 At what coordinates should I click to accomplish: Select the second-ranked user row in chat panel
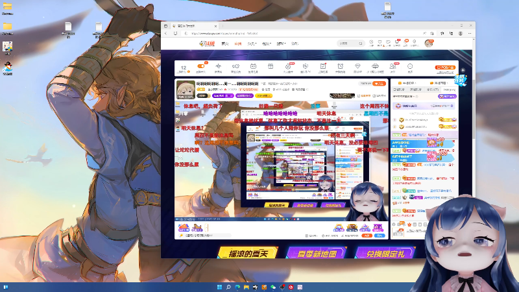(x=425, y=127)
